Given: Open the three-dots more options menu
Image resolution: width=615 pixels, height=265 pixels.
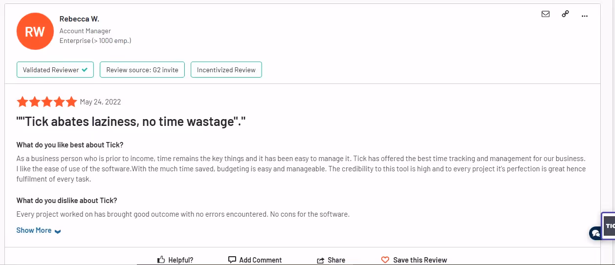Looking at the screenshot, I should pos(585,16).
